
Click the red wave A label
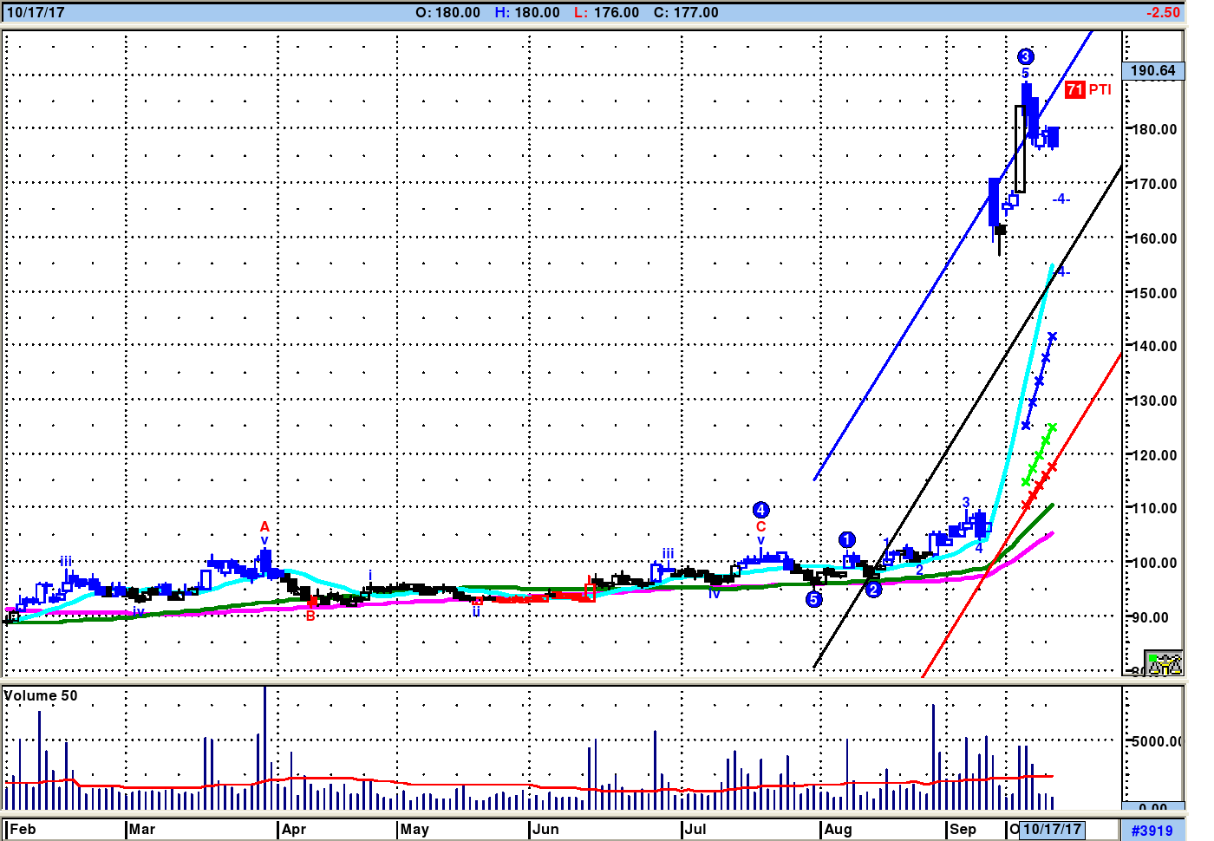coord(264,526)
